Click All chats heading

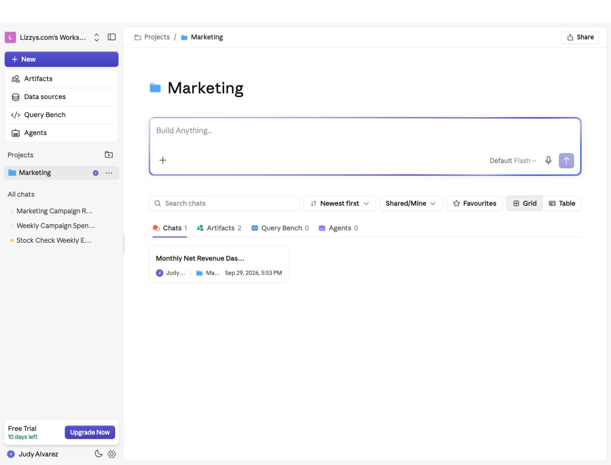tap(21, 194)
